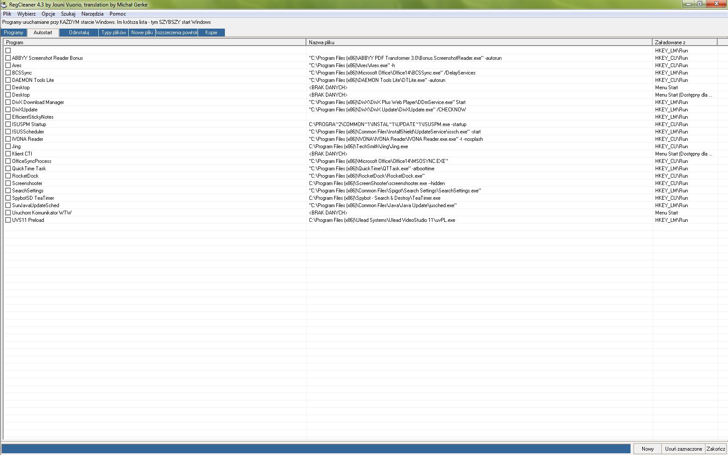Open the Narzędzia menu
Viewport: 728px width, 455px height.
pos(92,14)
